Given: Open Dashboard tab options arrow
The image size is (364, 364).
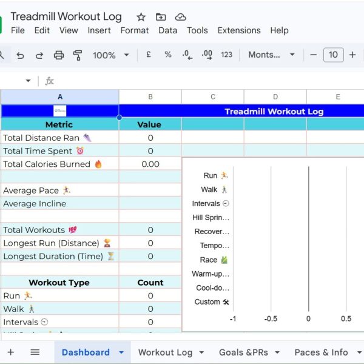Looking at the screenshot, I should pos(121,352).
